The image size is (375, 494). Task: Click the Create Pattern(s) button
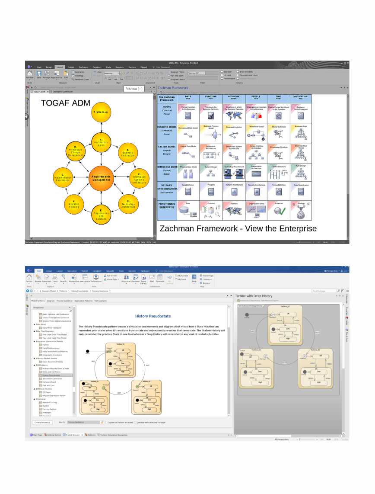coord(42,423)
